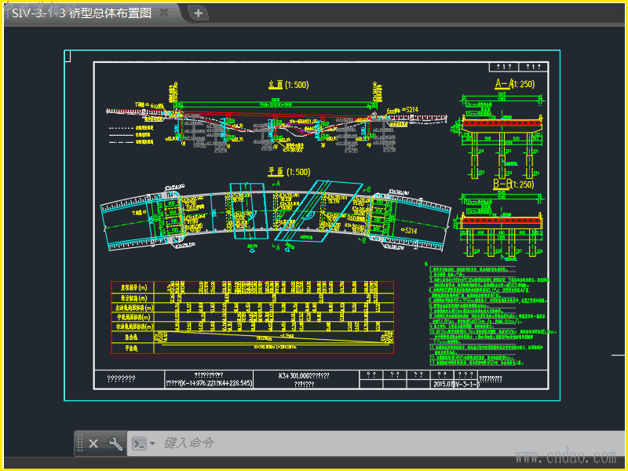Pick the B—B (1:250) section title

tap(514, 184)
